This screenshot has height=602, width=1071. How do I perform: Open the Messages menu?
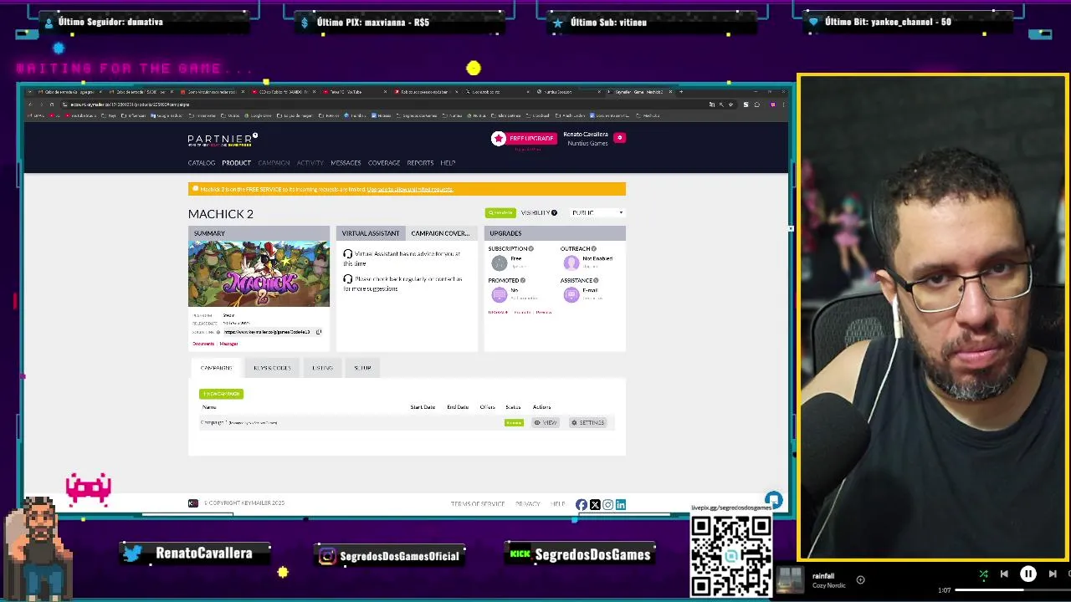coord(346,163)
